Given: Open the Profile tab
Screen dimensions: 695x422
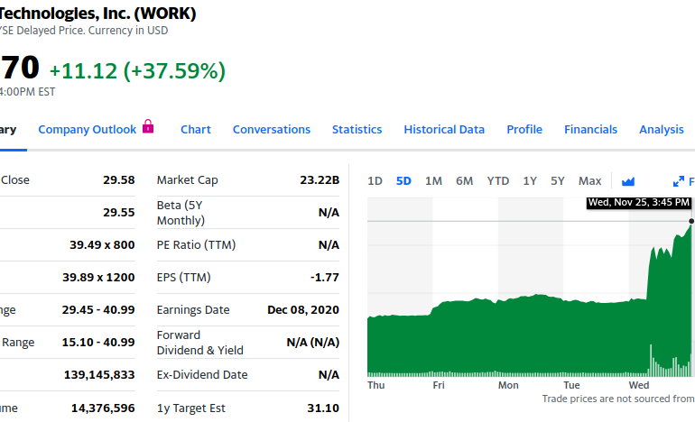Looking at the screenshot, I should point(524,129).
